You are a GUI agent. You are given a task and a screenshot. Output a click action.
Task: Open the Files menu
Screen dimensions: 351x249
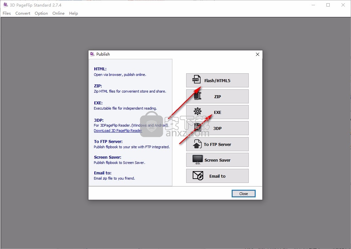coord(7,13)
